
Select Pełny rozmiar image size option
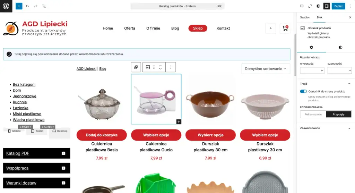(x=313, y=114)
